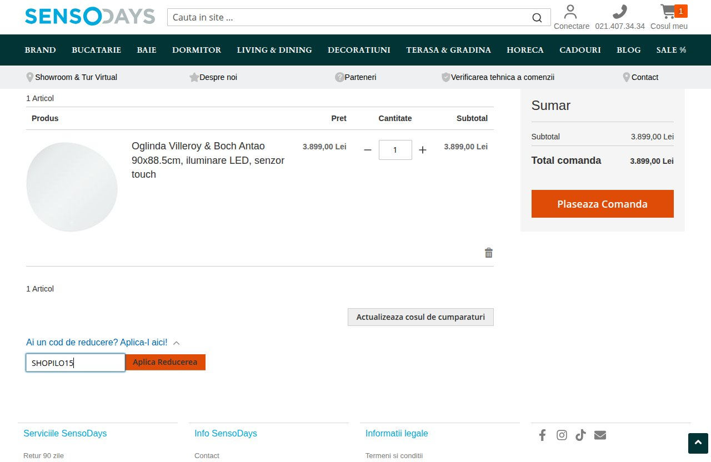
Task: Click the Total comanda label
Action: click(566, 160)
